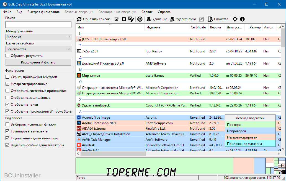Image resolution: width=286 pixels, height=181 pixels.
Task: Click the AMD_Chipset_Drivers Installation icon
Action: point(79,134)
